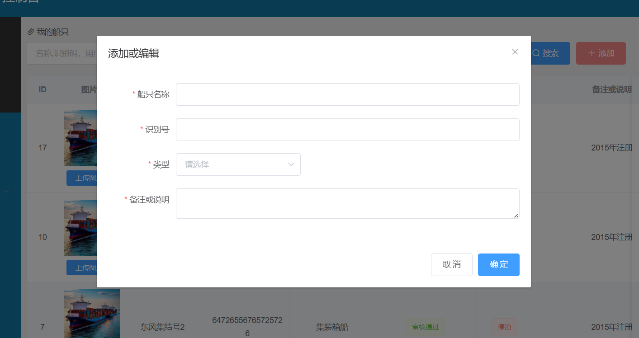Image resolution: width=639 pixels, height=338 pixels.
Task: Click the 备注或说明 column header
Action: 611,89
